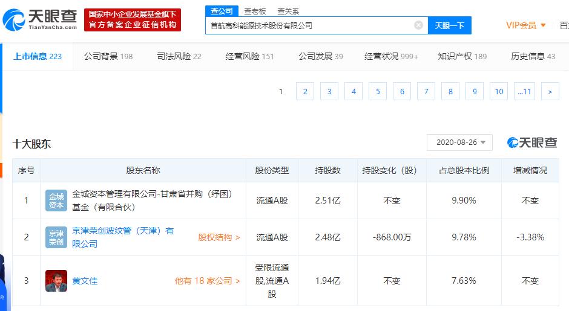Open the 黄文佳 shareholder link
Image resolution: width=569 pixels, height=311 pixels.
(x=85, y=281)
